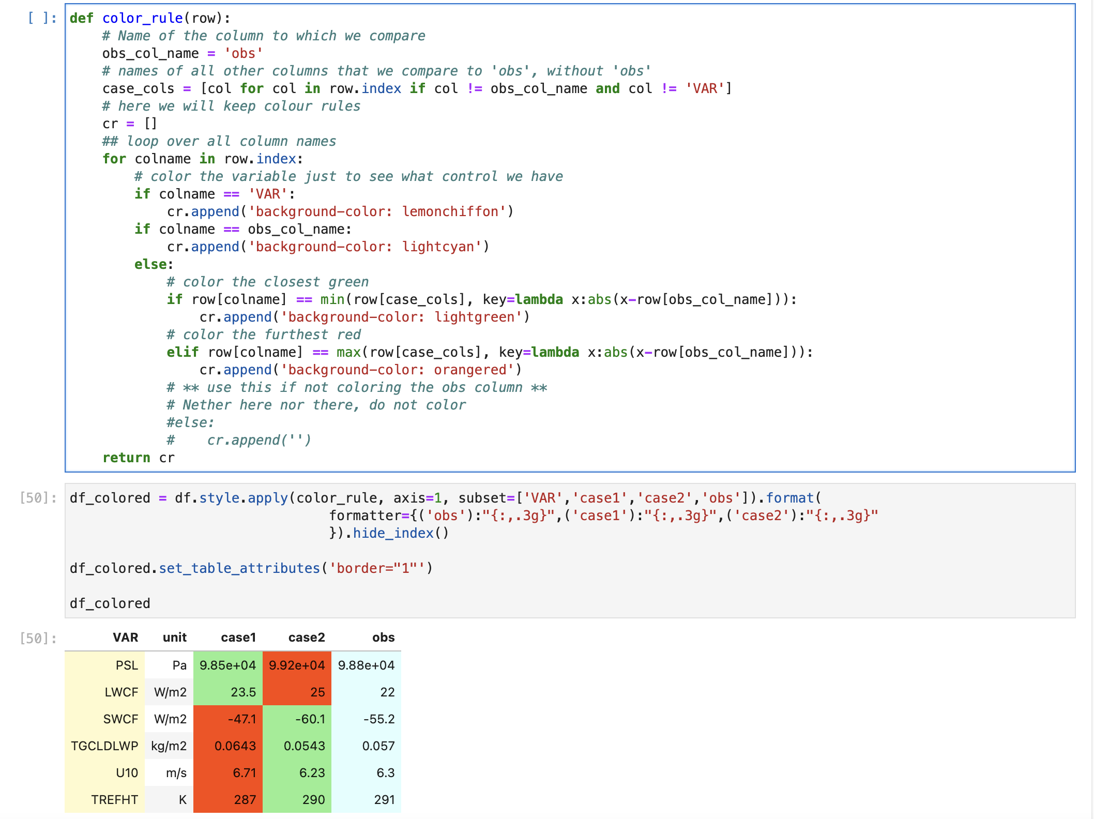Viewport: 1094px width, 819px height.
Task: Click the 6.3 obs cell
Action: [366, 772]
